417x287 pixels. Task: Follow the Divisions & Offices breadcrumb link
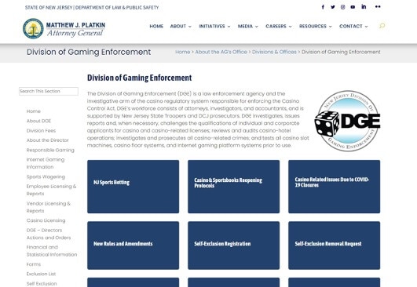pyautogui.click(x=274, y=52)
